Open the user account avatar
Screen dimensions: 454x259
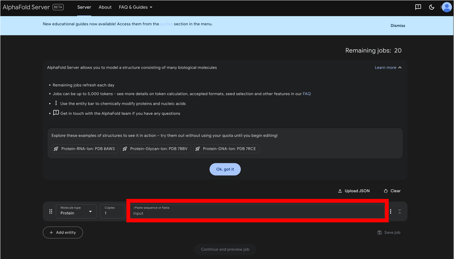point(447,7)
